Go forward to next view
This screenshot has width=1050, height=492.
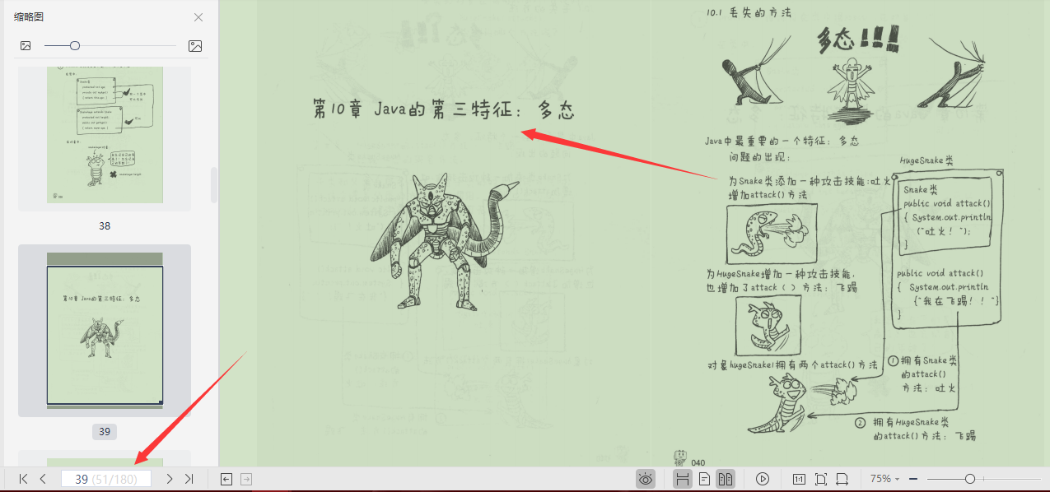click(245, 479)
